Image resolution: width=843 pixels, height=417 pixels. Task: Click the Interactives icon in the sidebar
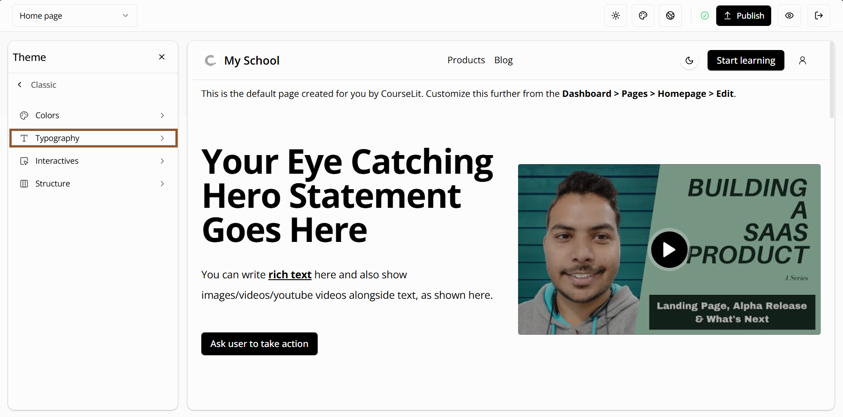pyautogui.click(x=24, y=161)
